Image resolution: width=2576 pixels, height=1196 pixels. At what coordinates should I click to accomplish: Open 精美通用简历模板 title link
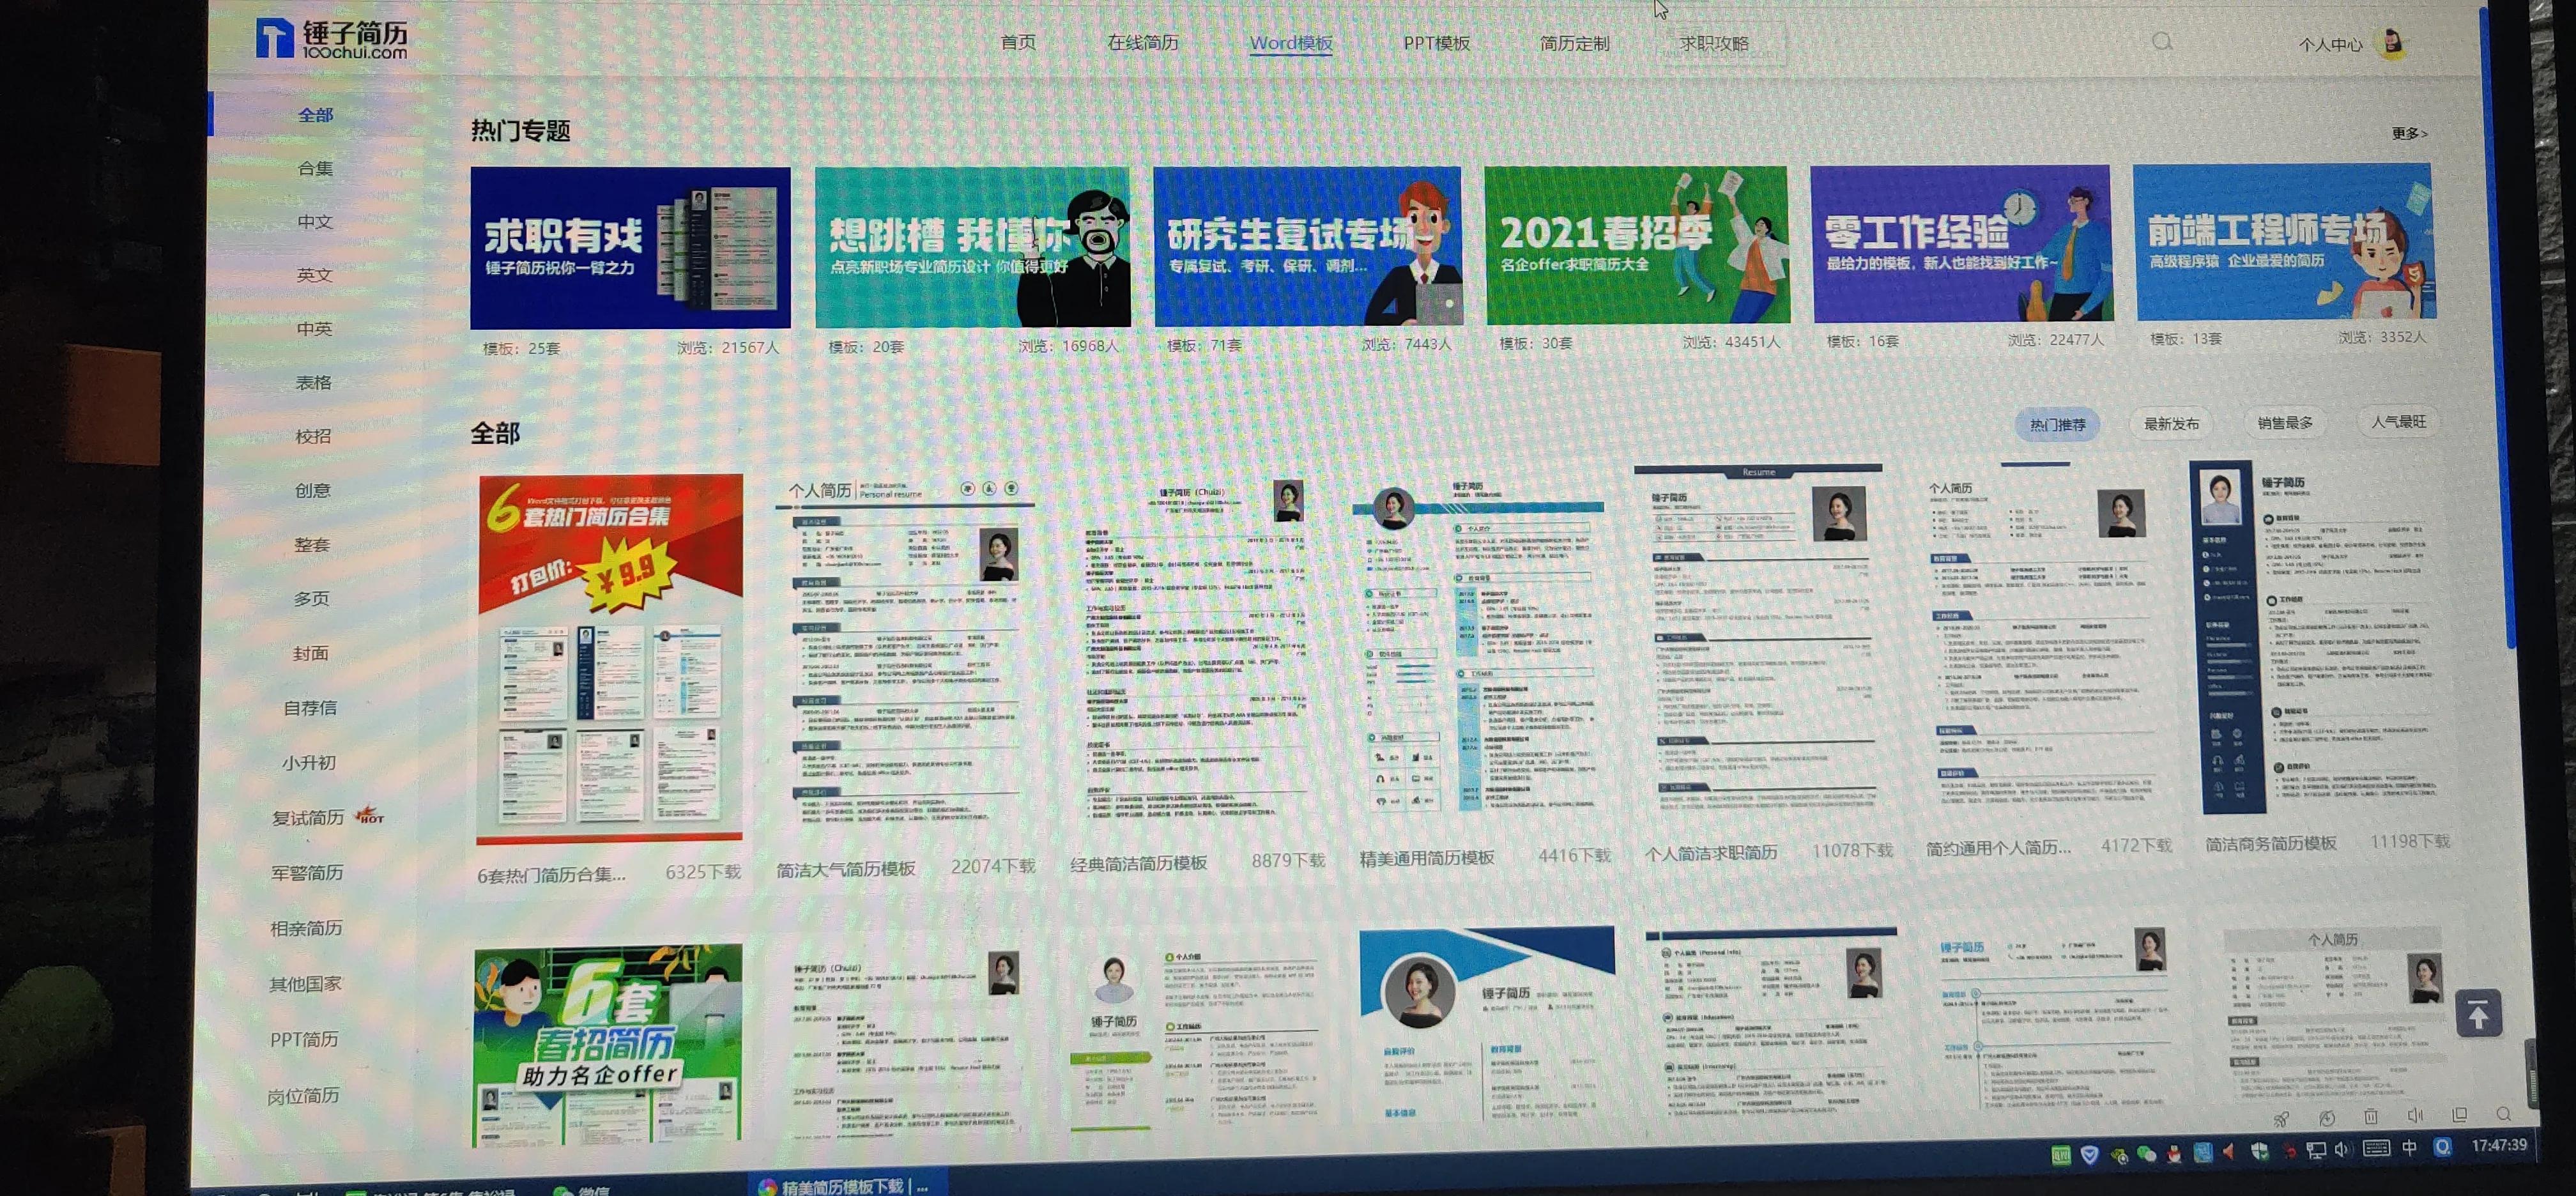point(1427,858)
